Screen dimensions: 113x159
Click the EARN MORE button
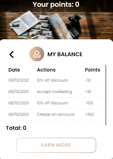pos(56,145)
